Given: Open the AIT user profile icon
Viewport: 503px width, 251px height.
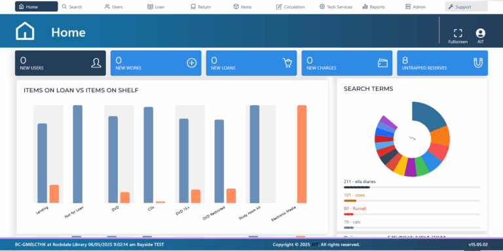Looking at the screenshot, I should coord(480,33).
